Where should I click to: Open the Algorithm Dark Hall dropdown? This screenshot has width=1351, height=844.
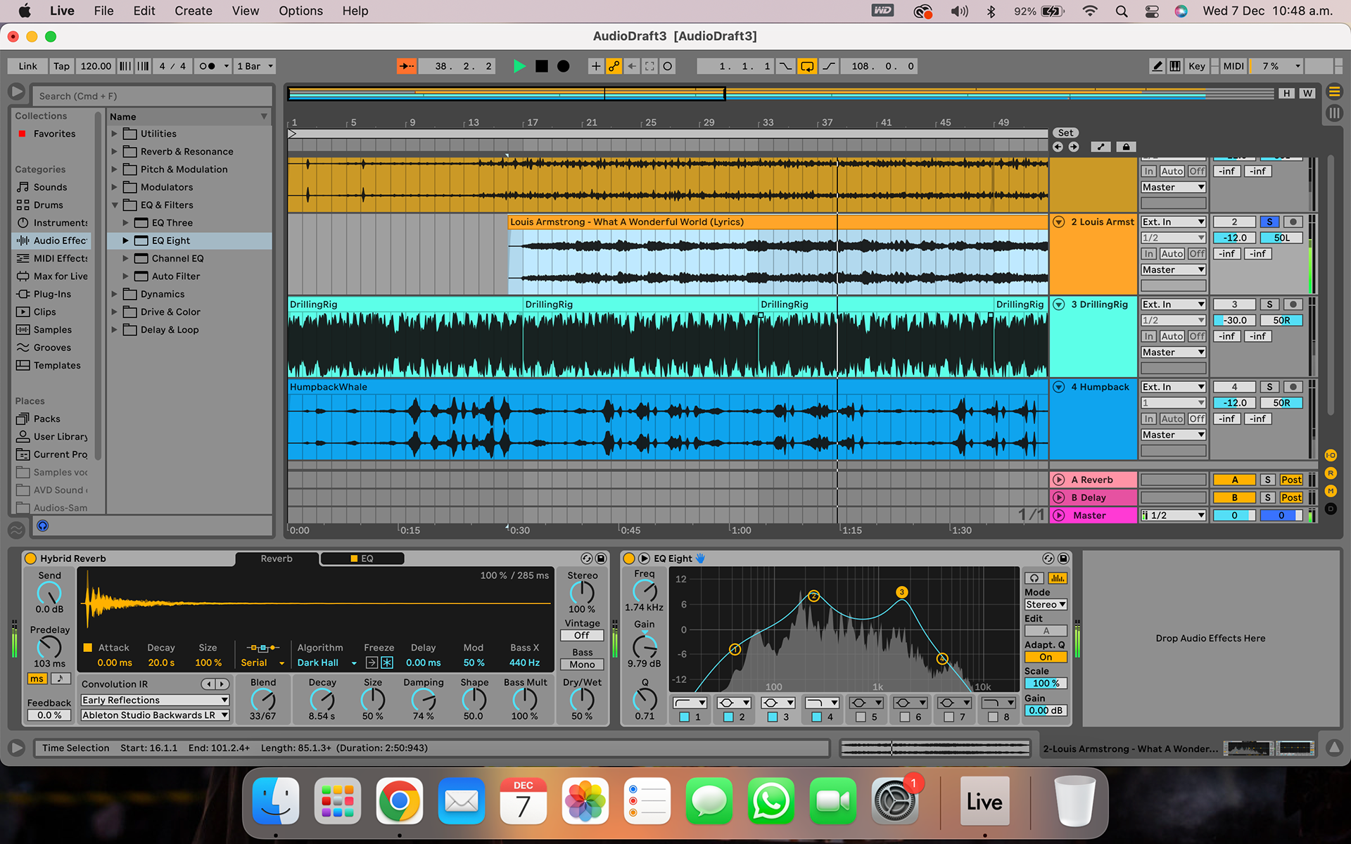coord(327,663)
